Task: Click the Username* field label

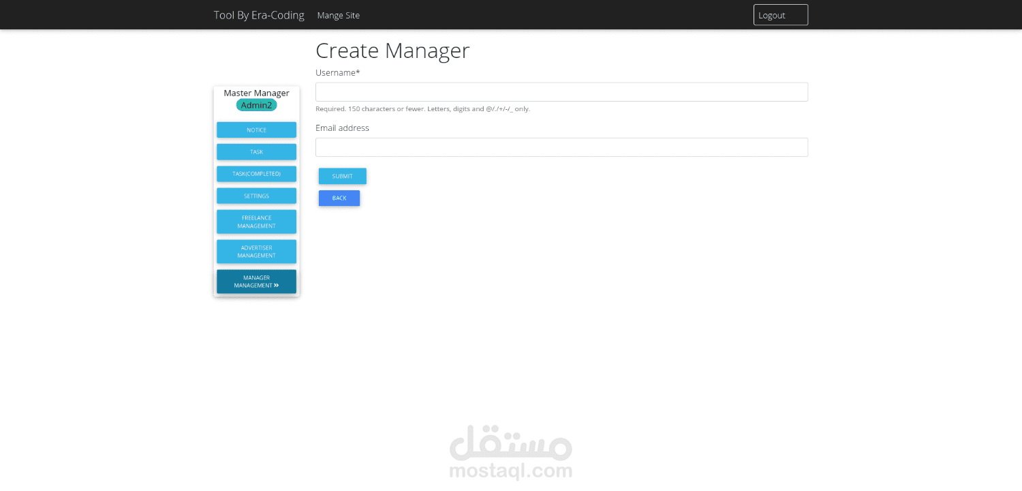Action: [337, 72]
